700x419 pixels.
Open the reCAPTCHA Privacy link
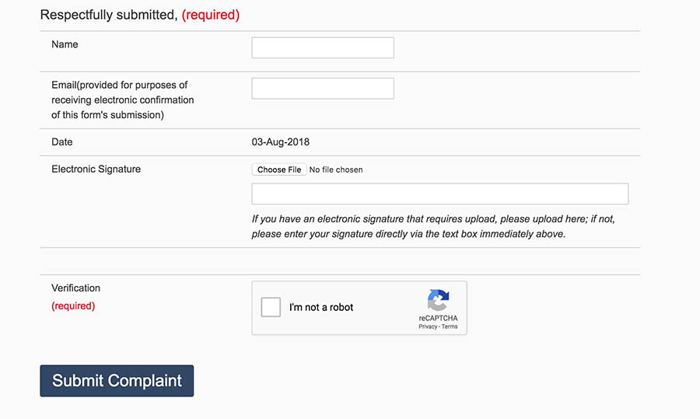click(428, 326)
